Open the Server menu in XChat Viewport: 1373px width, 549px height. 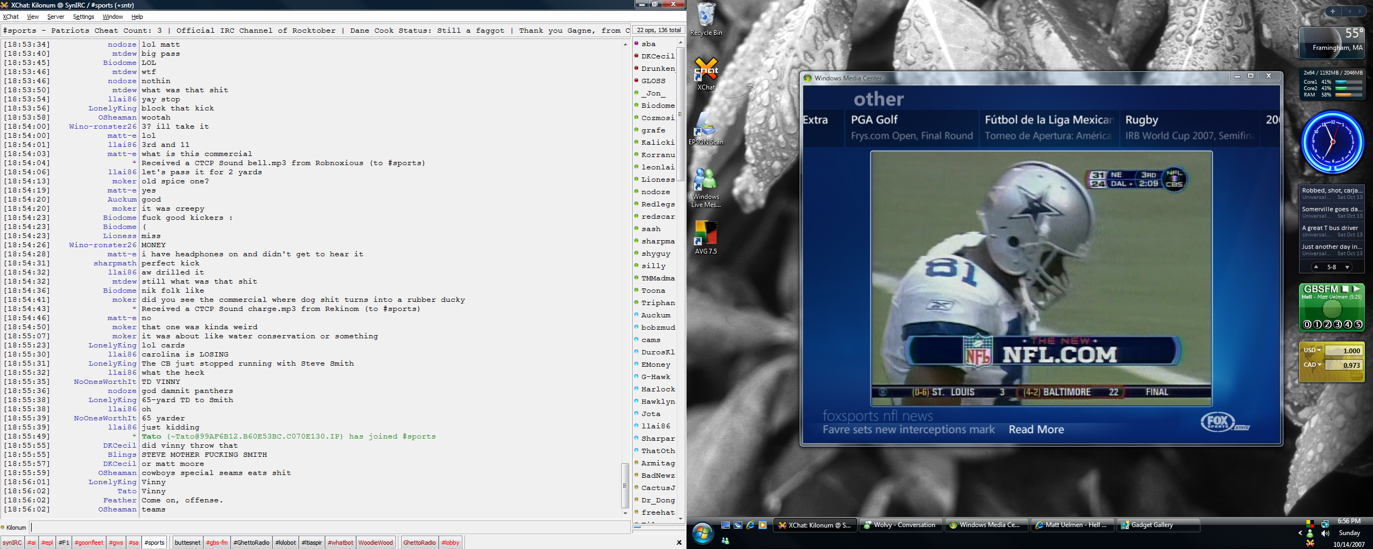[x=56, y=17]
